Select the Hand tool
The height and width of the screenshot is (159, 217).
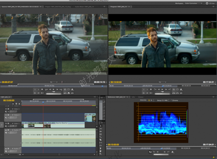click(x=101, y=151)
